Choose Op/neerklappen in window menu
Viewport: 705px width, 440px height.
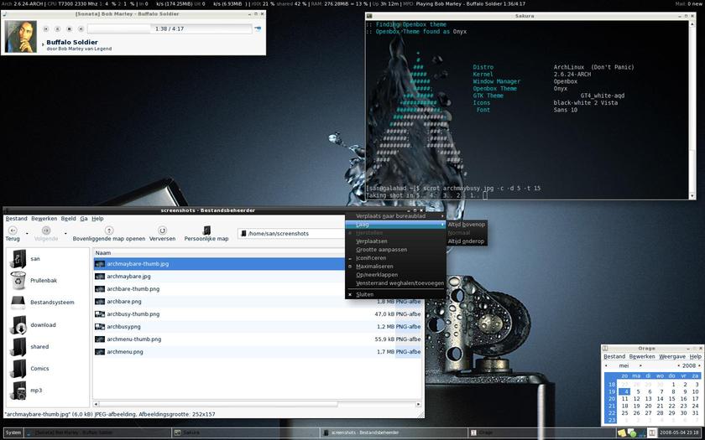(x=395, y=275)
